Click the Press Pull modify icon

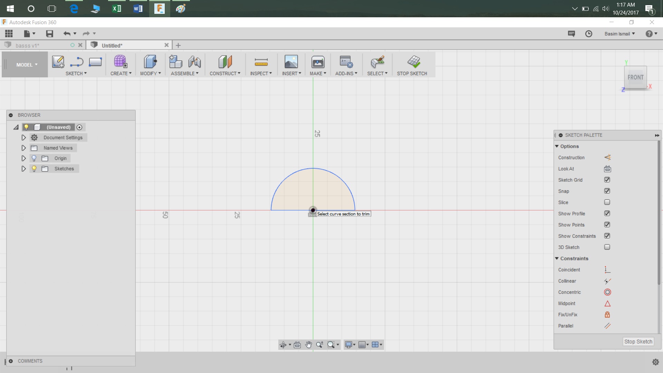coord(150,62)
